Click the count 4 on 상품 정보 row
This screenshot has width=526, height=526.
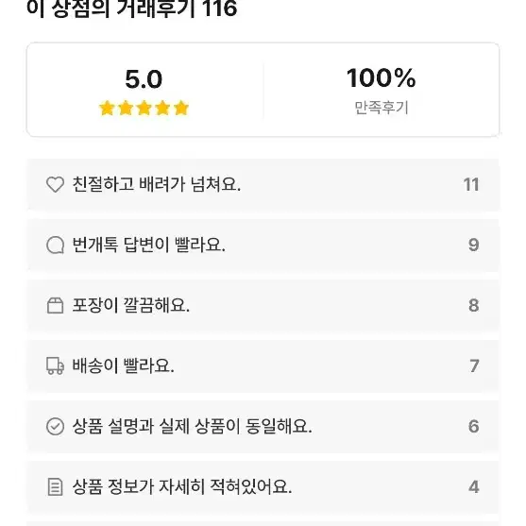(x=474, y=486)
